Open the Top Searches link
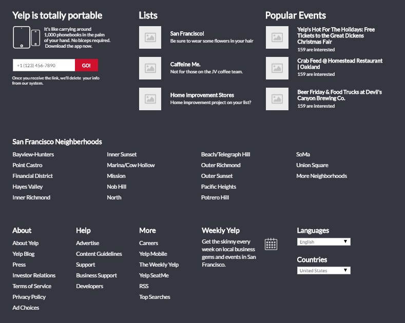 pos(155,297)
